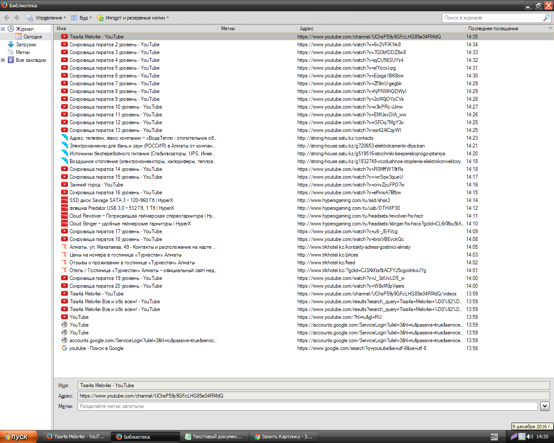Viewport: 554px width, 443px height.
Task: Select Cloud Stinger гарнитуры row
Action: (x=303, y=224)
